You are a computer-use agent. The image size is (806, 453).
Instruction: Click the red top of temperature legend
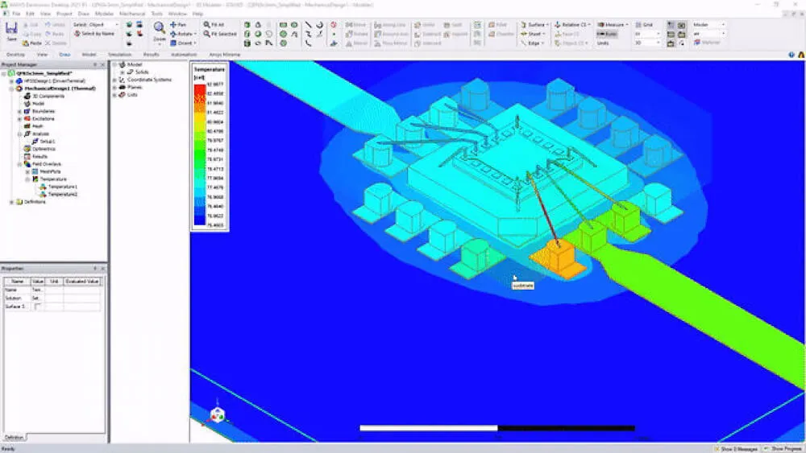[x=198, y=84]
